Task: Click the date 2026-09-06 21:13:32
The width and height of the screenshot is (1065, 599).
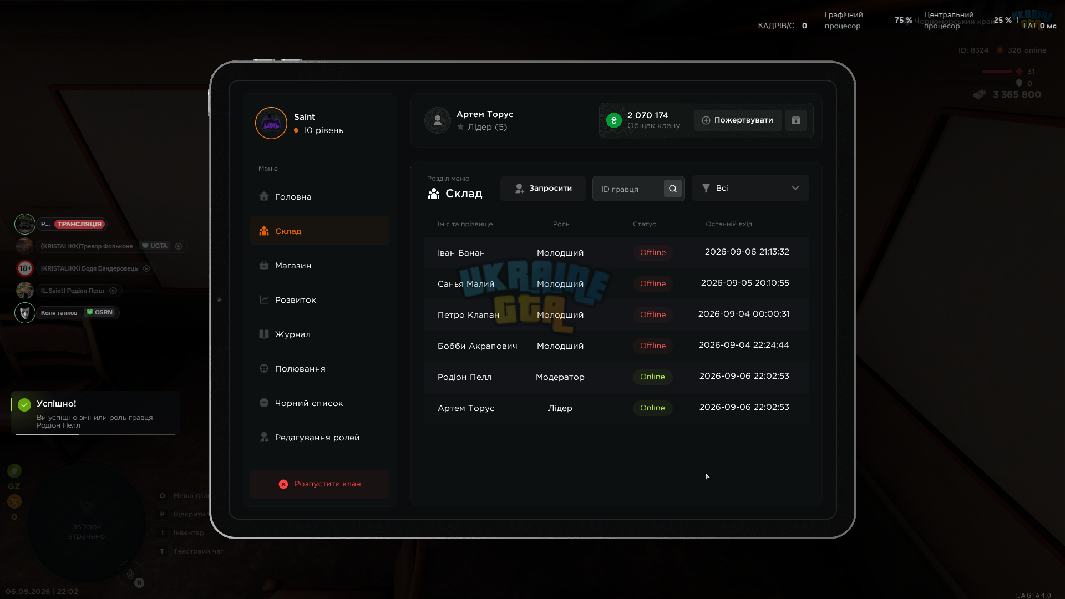Action: [x=747, y=252]
